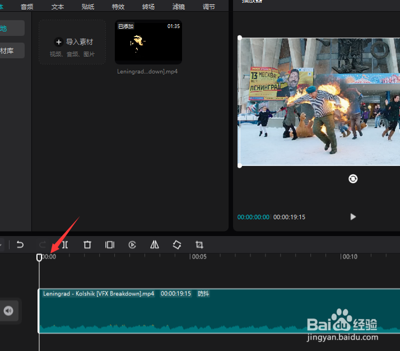The height and width of the screenshot is (351, 400).
Task: Click the crop tool icon
Action: (x=199, y=245)
